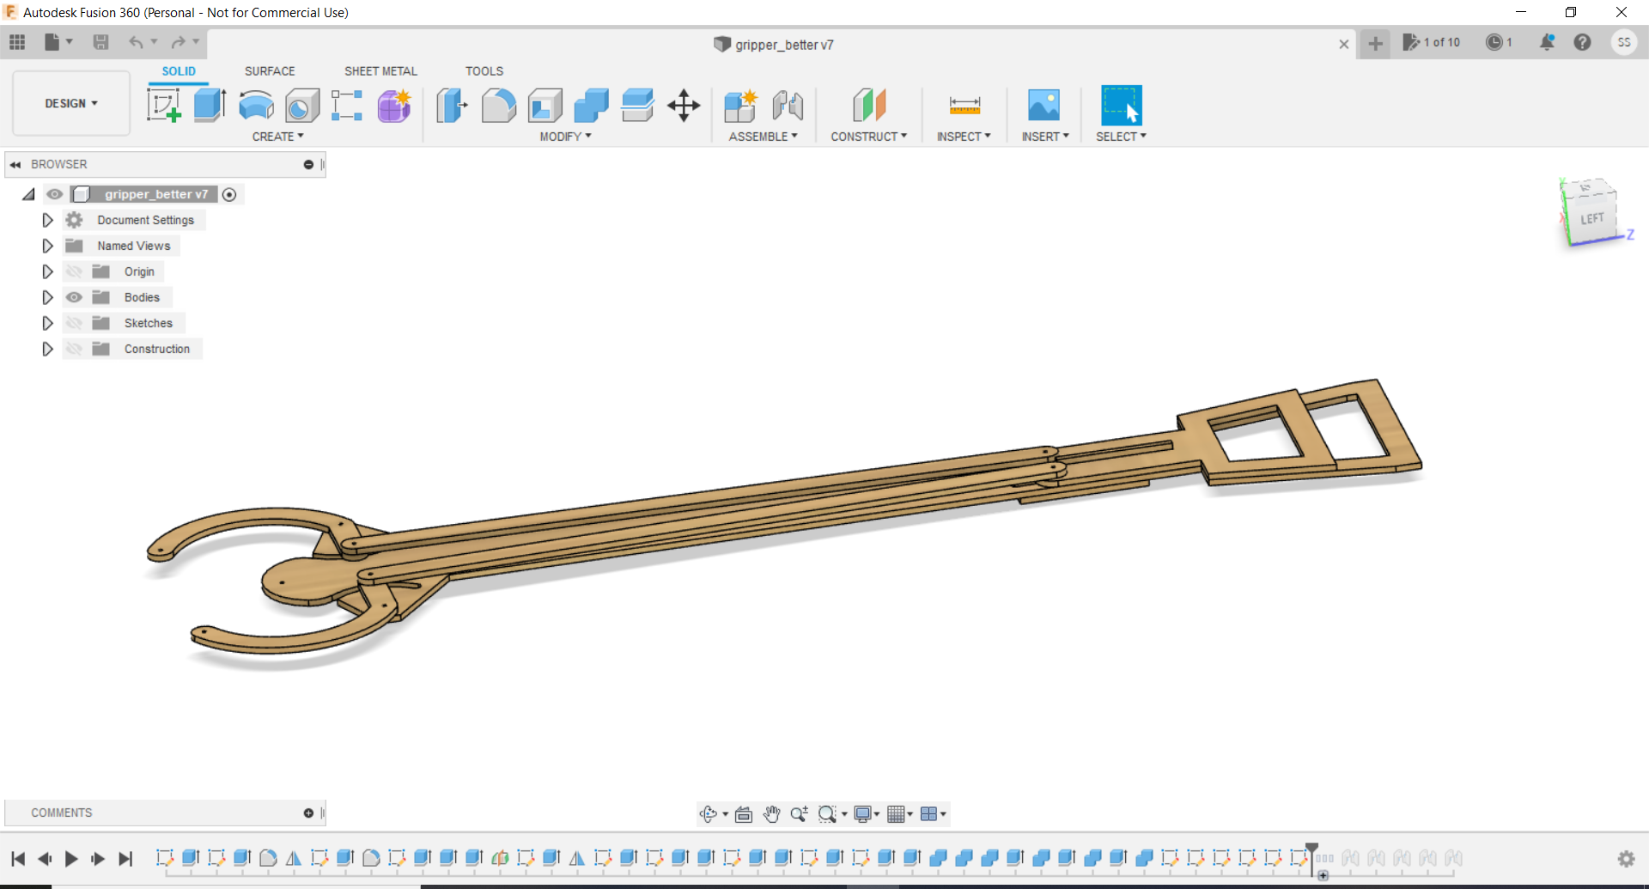Switch to the SOLID tab

pos(179,71)
